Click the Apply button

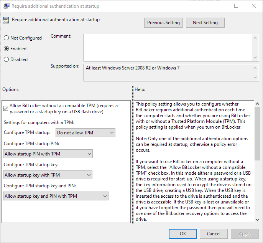[x=245, y=234]
